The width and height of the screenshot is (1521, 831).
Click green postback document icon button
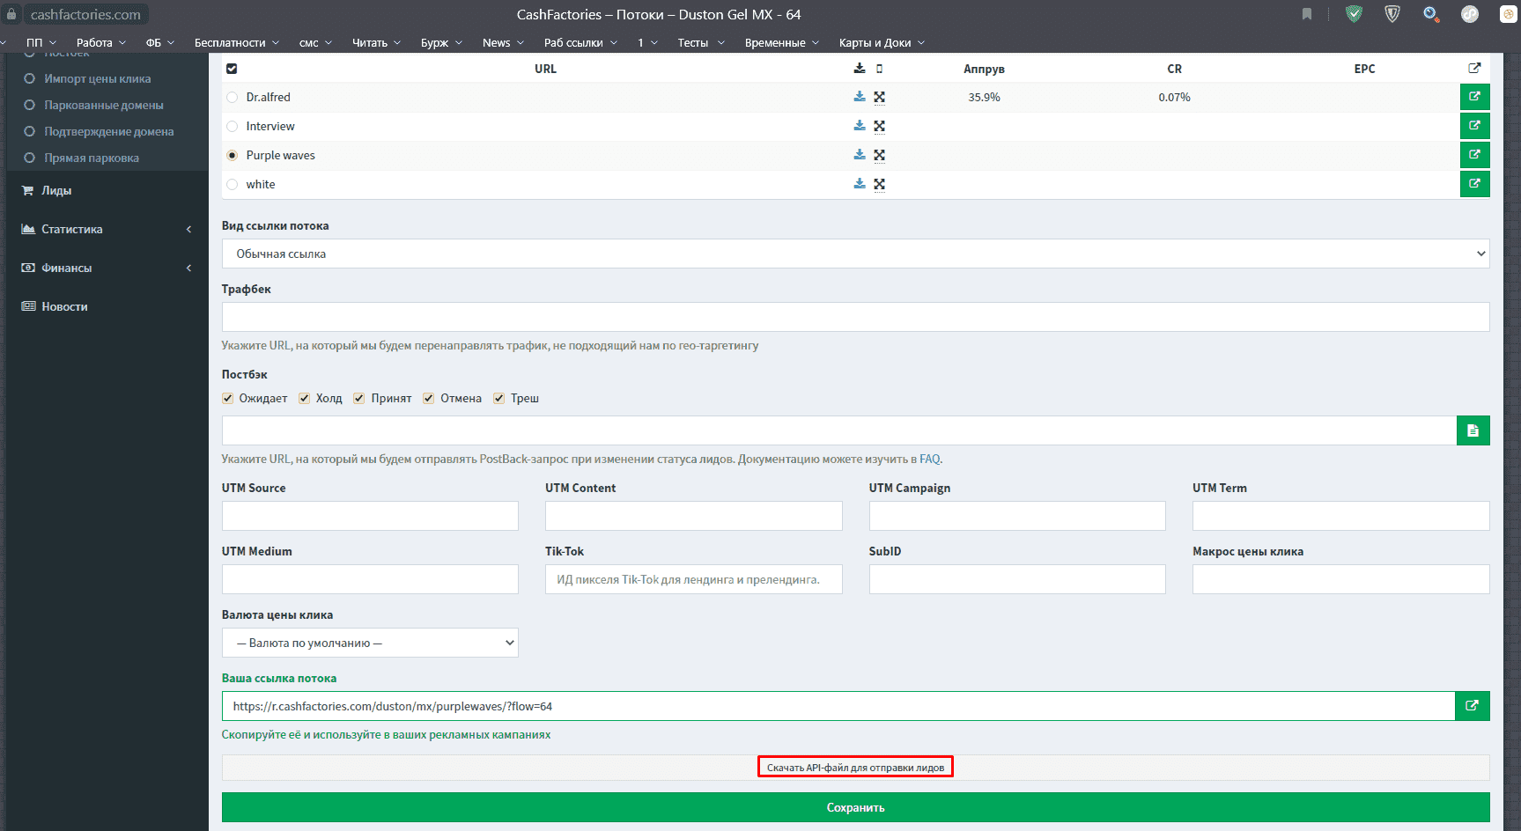click(1473, 430)
